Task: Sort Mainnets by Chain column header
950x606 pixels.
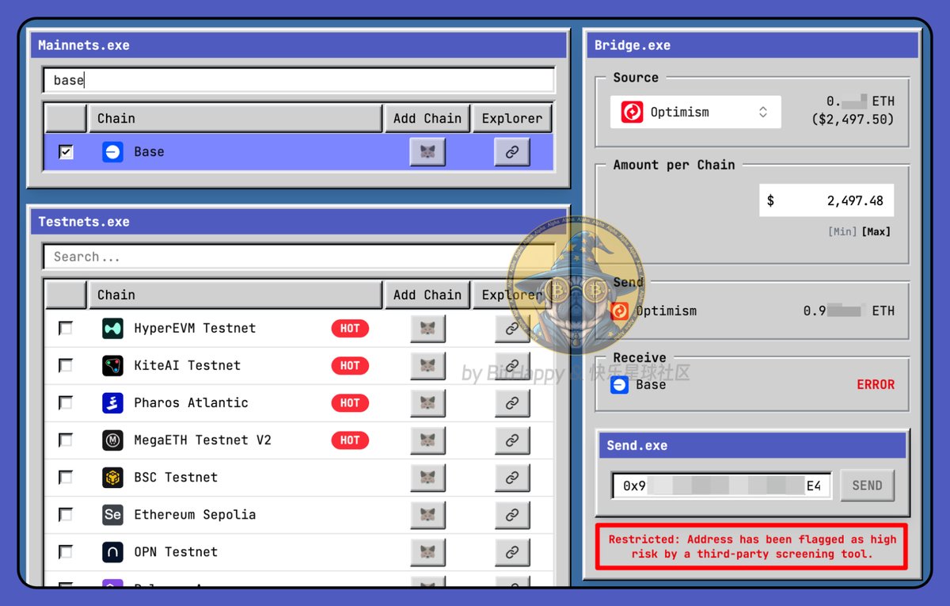Action: [x=235, y=118]
